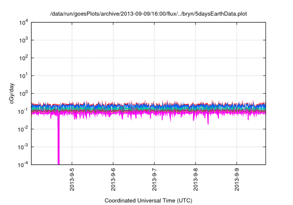The image size is (293, 205).
Task: Click the 10^3 y-axis label
Action: point(23,40)
